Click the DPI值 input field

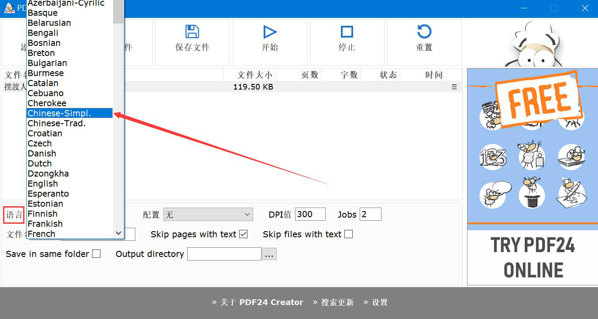tap(310, 214)
